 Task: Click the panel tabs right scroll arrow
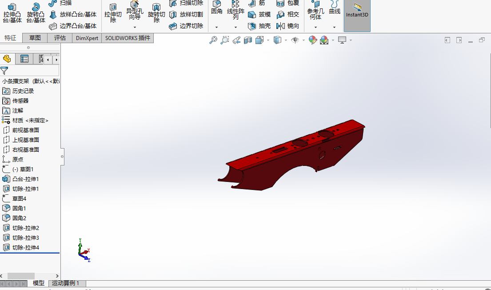pos(56,60)
